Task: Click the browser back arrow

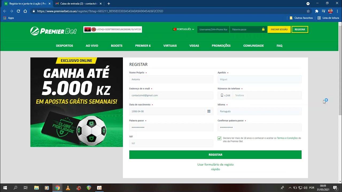Action: pyautogui.click(x=5, y=11)
